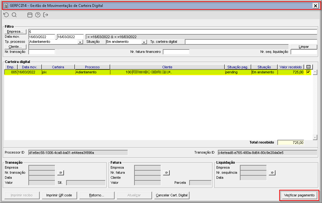Click the Limpar button
This screenshot has width=322, height=203.
tap(304, 47)
